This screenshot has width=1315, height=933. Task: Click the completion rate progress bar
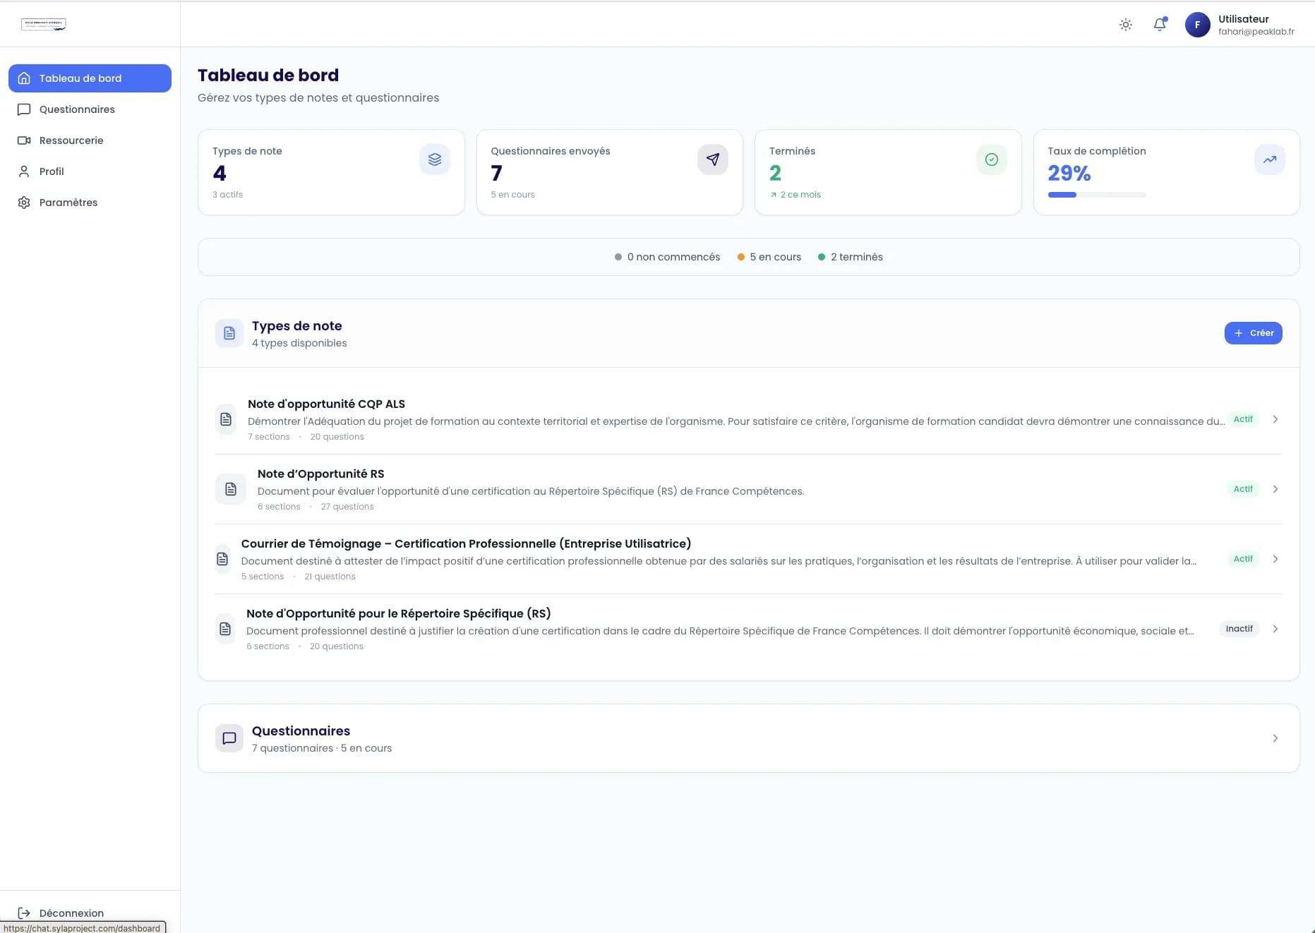tap(1096, 195)
